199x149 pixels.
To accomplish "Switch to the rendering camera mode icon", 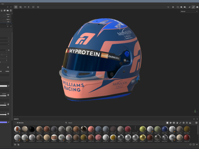I will pyautogui.click(x=197, y=7).
